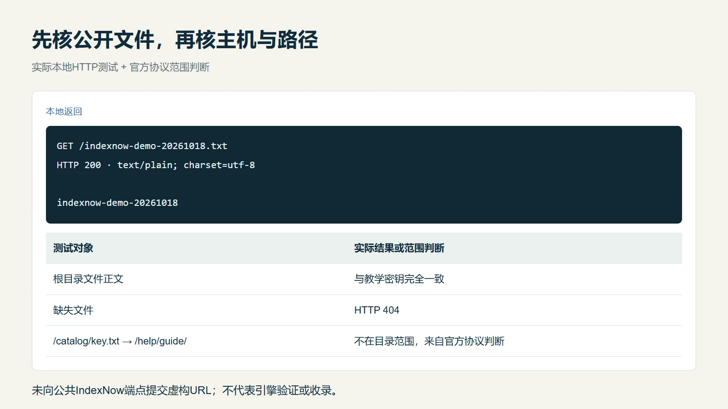728x409 pixels.
Task: Click the 测试对象 column header
Action: (197, 248)
